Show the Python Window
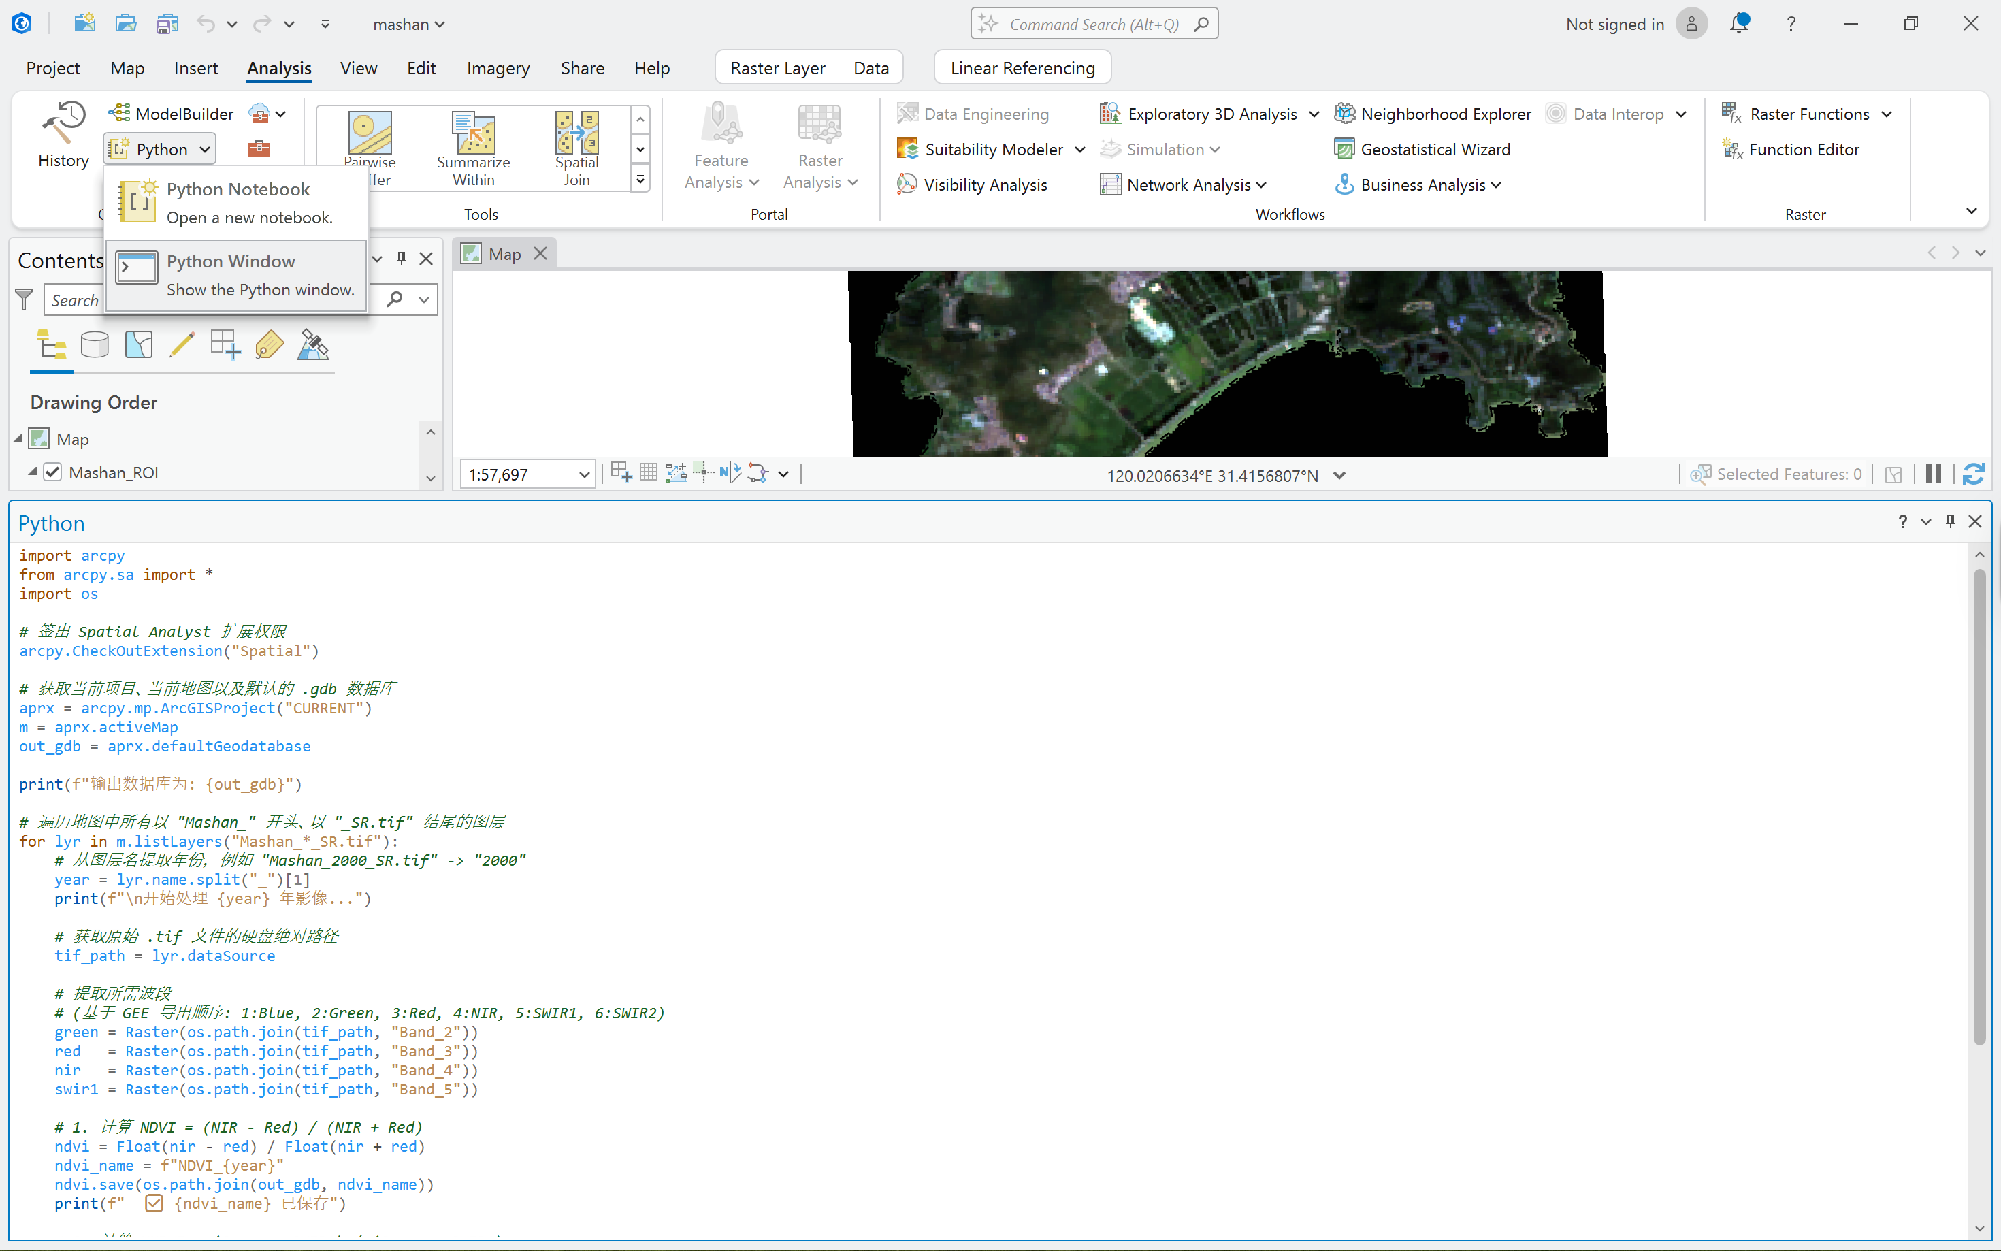Screen dimensions: 2001x1251 tap(237, 275)
